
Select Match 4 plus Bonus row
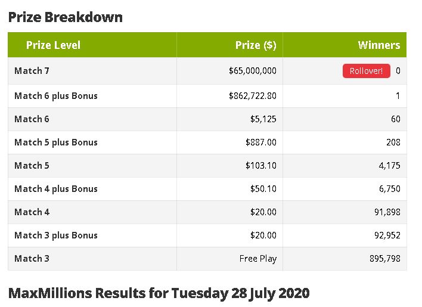(x=207, y=189)
